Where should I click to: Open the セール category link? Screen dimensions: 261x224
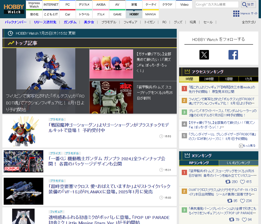click(x=208, y=22)
